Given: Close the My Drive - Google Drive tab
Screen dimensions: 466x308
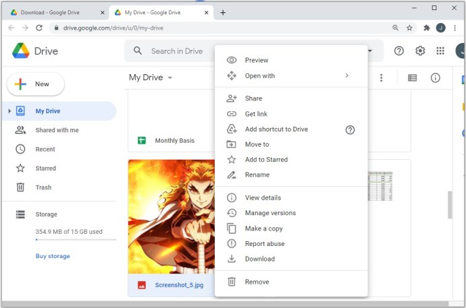Looking at the screenshot, I should click(x=206, y=12).
